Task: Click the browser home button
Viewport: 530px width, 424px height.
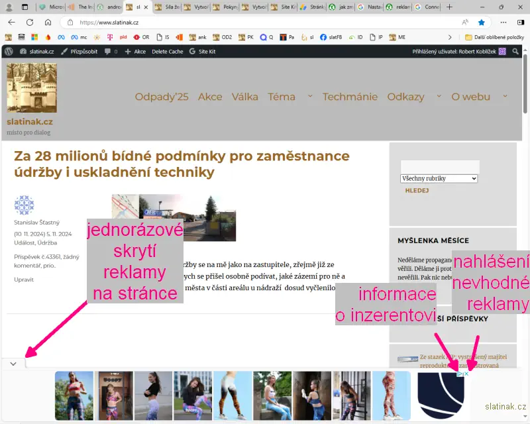Action: click(48, 22)
